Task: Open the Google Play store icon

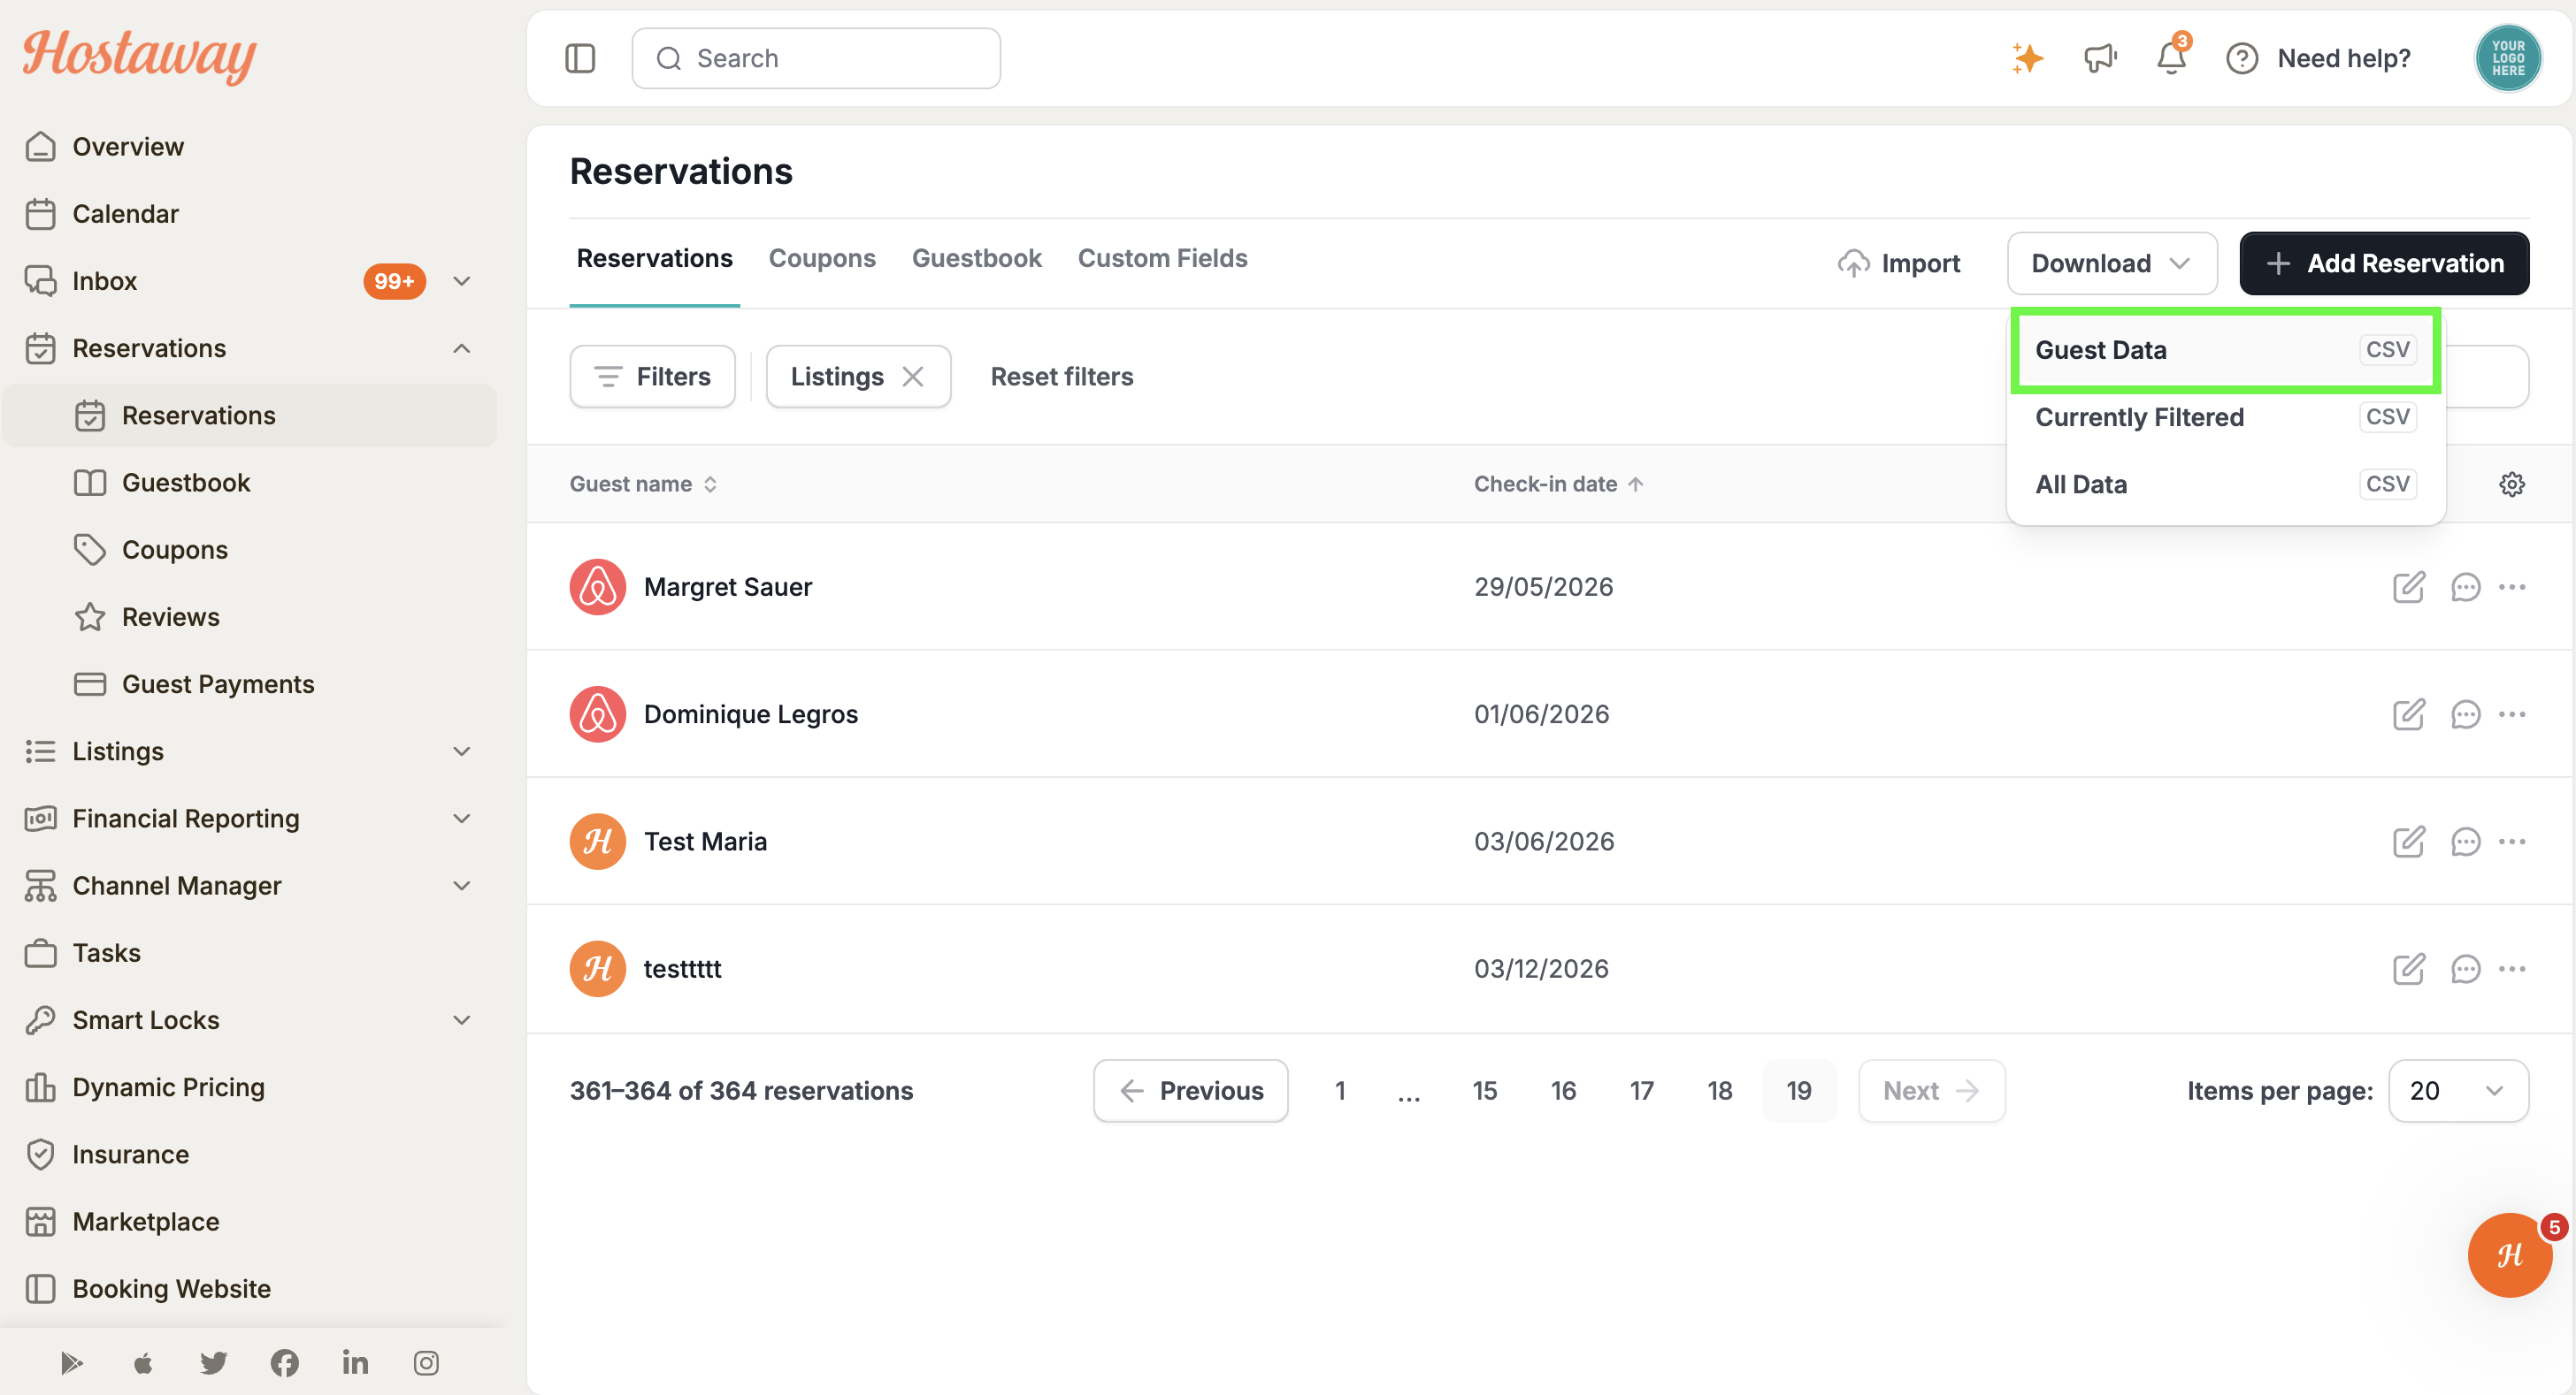Action: pyautogui.click(x=71, y=1362)
